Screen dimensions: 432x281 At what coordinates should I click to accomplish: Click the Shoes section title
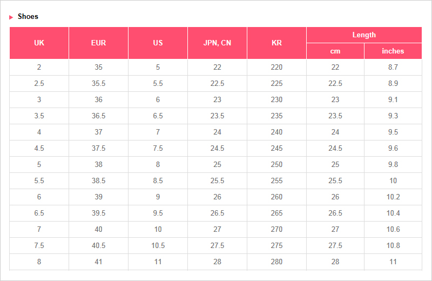pyautogui.click(x=28, y=17)
